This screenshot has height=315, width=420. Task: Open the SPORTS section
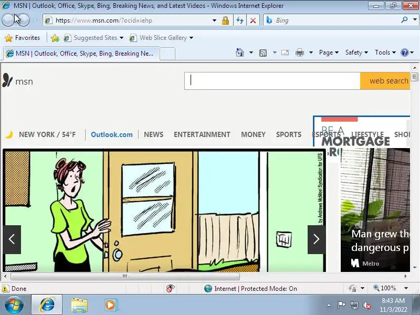(x=289, y=134)
